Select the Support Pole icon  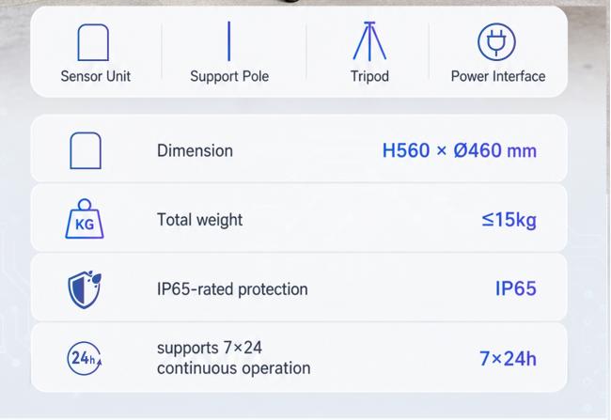coord(229,41)
